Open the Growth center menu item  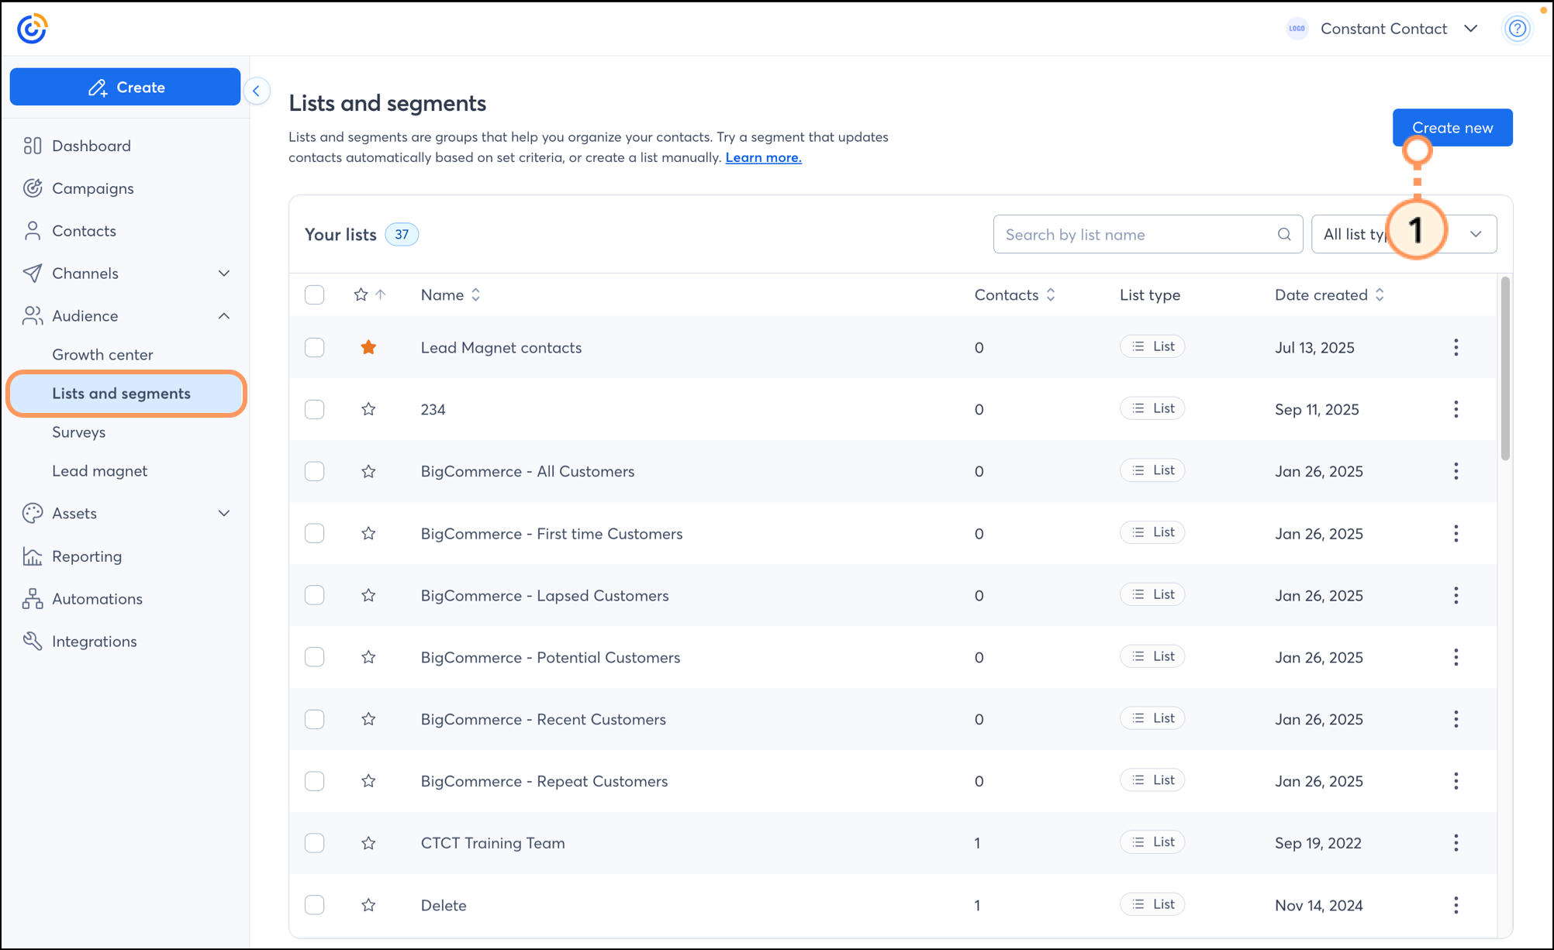[102, 355]
